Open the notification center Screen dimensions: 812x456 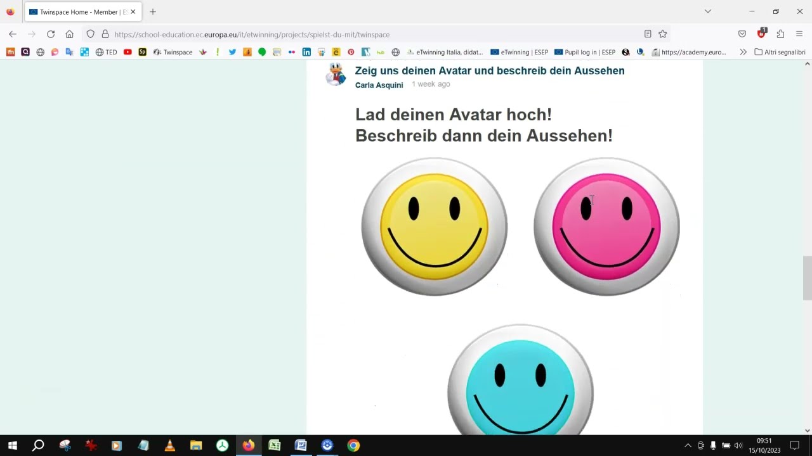pyautogui.click(x=794, y=445)
